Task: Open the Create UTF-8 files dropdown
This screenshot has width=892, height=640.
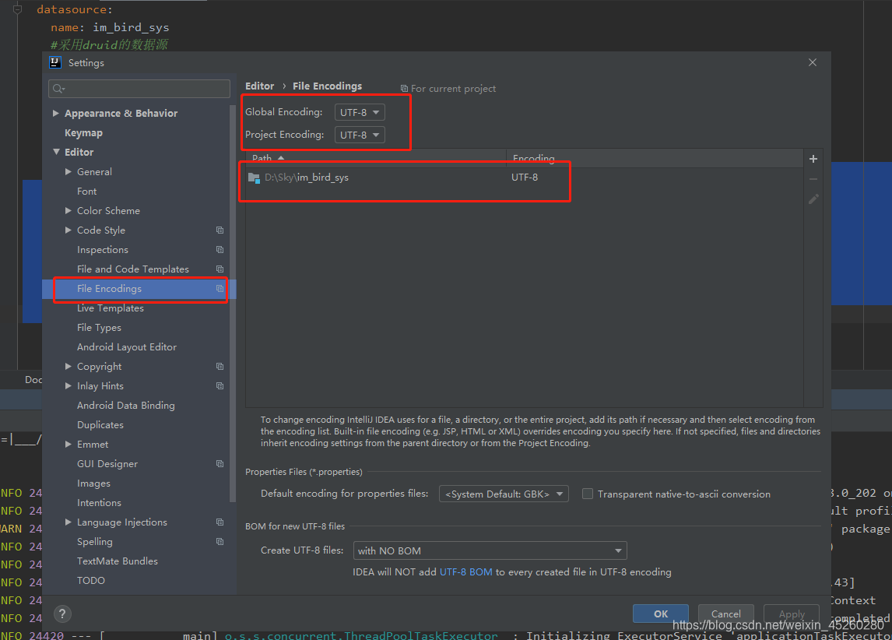Action: coord(490,550)
